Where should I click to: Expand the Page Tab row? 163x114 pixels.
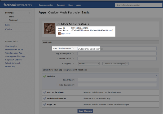point(100,104)
